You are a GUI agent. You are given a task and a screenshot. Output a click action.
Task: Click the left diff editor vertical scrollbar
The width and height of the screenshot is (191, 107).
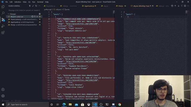[x=114, y=12]
